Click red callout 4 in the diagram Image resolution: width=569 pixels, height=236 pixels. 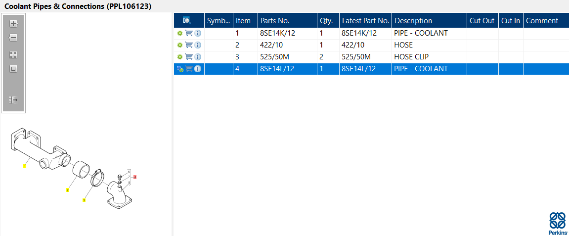coord(134,177)
